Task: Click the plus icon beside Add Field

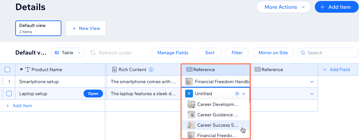Action: click(x=325, y=70)
